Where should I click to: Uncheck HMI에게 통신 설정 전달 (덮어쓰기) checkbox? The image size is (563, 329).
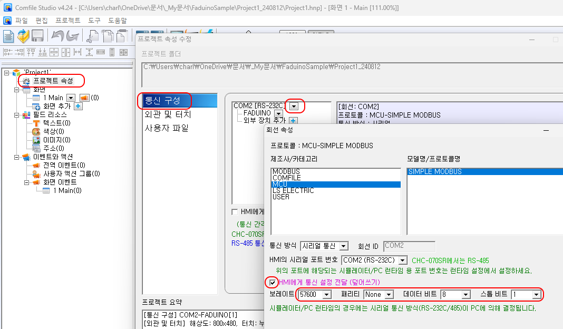[x=273, y=283]
